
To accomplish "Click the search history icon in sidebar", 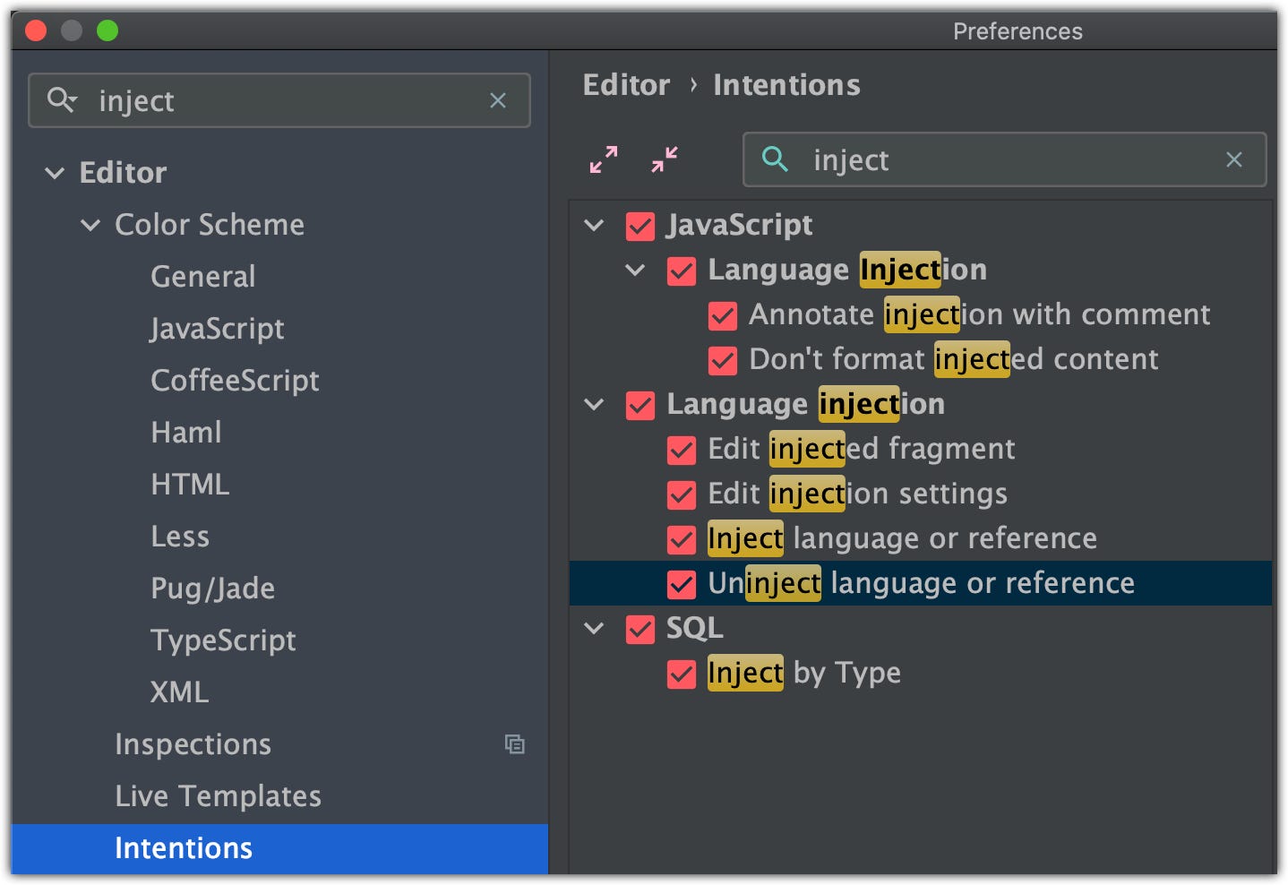I will tap(62, 99).
